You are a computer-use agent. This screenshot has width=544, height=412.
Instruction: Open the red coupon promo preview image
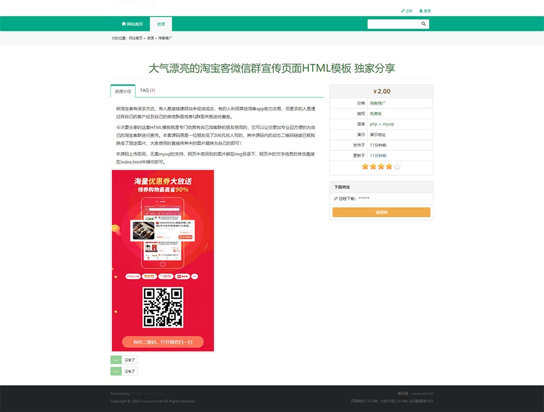[x=163, y=261]
